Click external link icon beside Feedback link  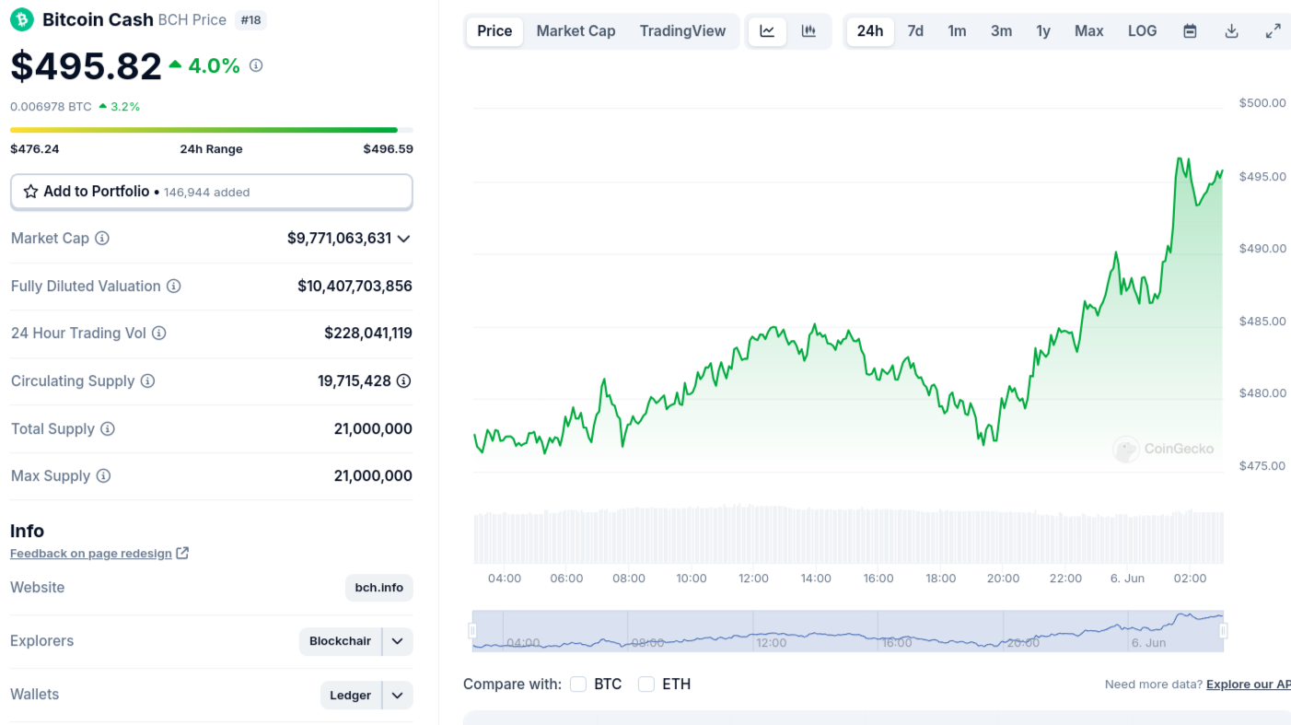point(182,553)
